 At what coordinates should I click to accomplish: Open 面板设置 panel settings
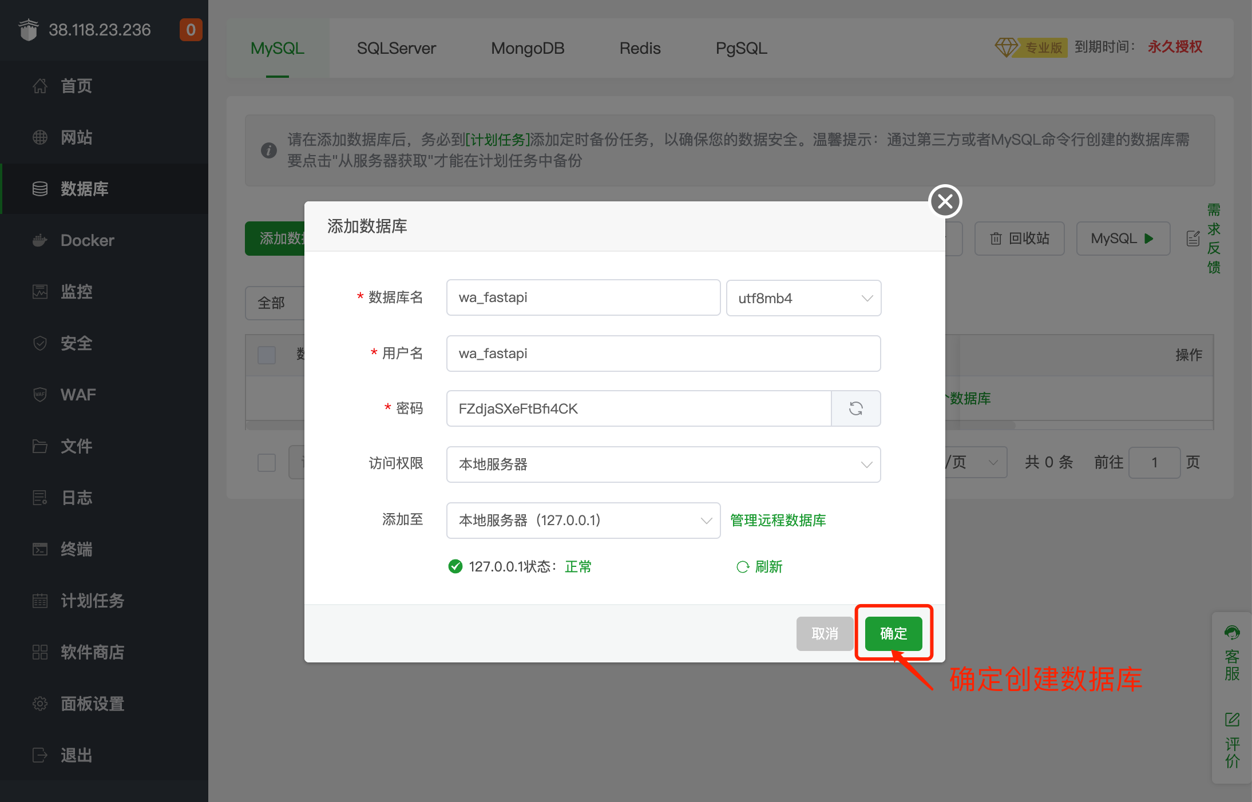[x=104, y=704]
